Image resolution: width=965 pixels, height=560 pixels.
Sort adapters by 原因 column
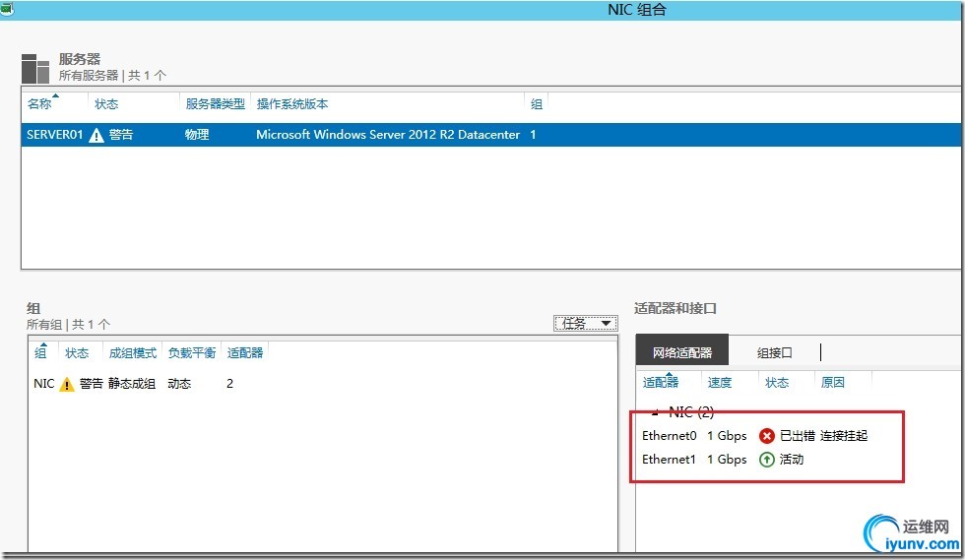coord(833,382)
